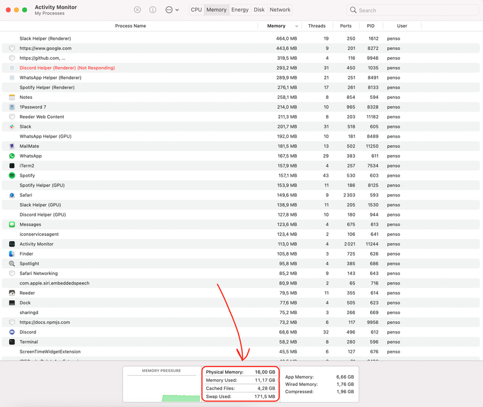Screen dimensions: 483x407
Task: Select the Spotify Helper (Renderer) row name
Action: (47, 87)
